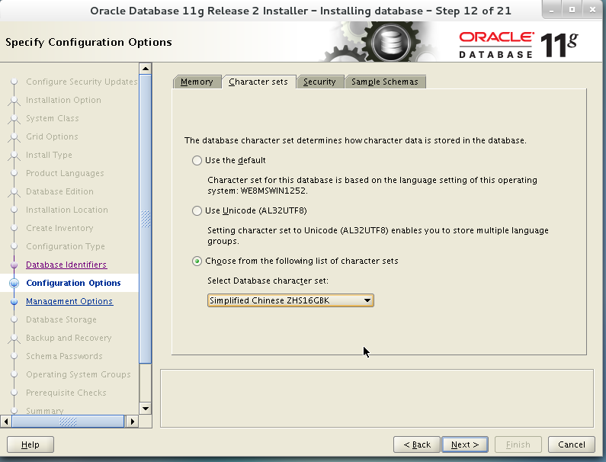Click the Oracle Database 11g logo
Image resolution: width=606 pixels, height=462 pixels.
pos(518,45)
